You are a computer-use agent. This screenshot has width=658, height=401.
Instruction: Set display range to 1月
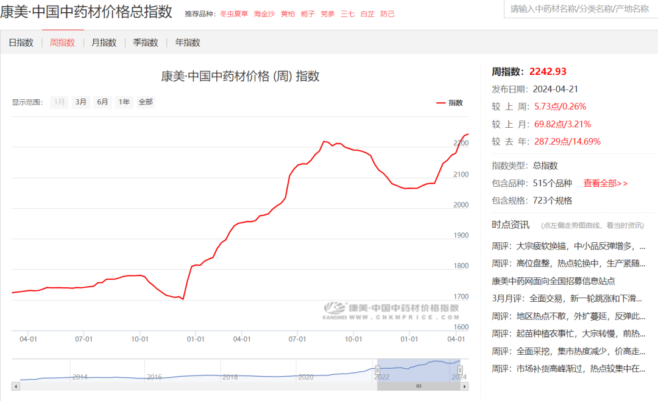[59, 102]
